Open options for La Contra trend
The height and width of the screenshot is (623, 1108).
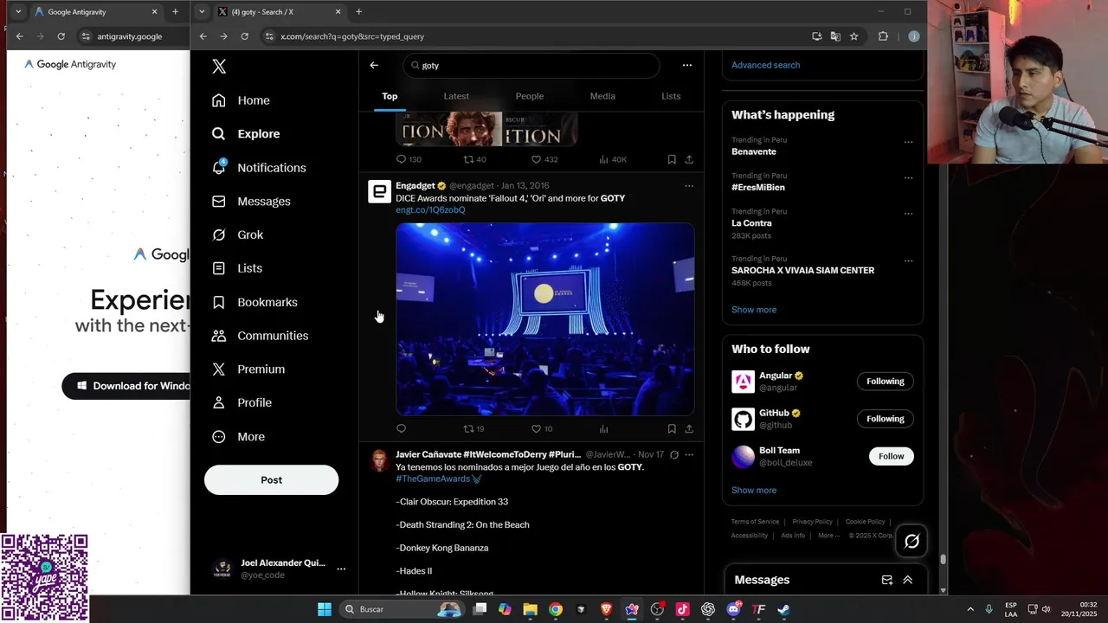click(x=908, y=214)
